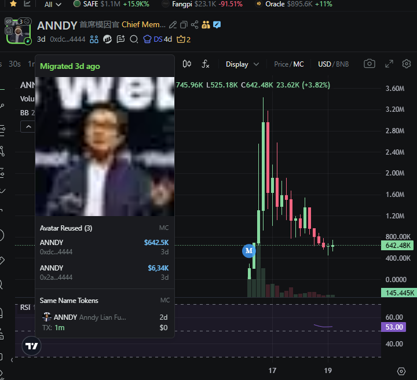Add token to favorites star
This screenshot has height=380, width=417.
pyautogui.click(x=13, y=3)
